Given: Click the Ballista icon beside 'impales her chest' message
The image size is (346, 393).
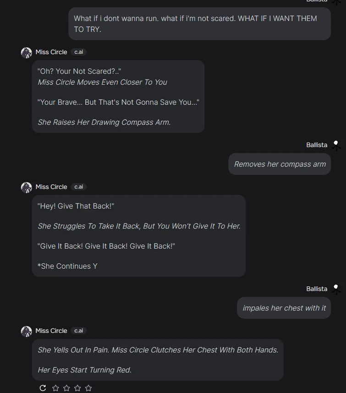Looking at the screenshot, I should (x=337, y=289).
